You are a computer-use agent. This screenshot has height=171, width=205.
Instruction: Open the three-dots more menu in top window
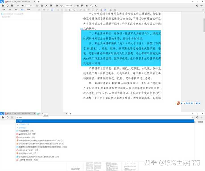tap(202, 5)
